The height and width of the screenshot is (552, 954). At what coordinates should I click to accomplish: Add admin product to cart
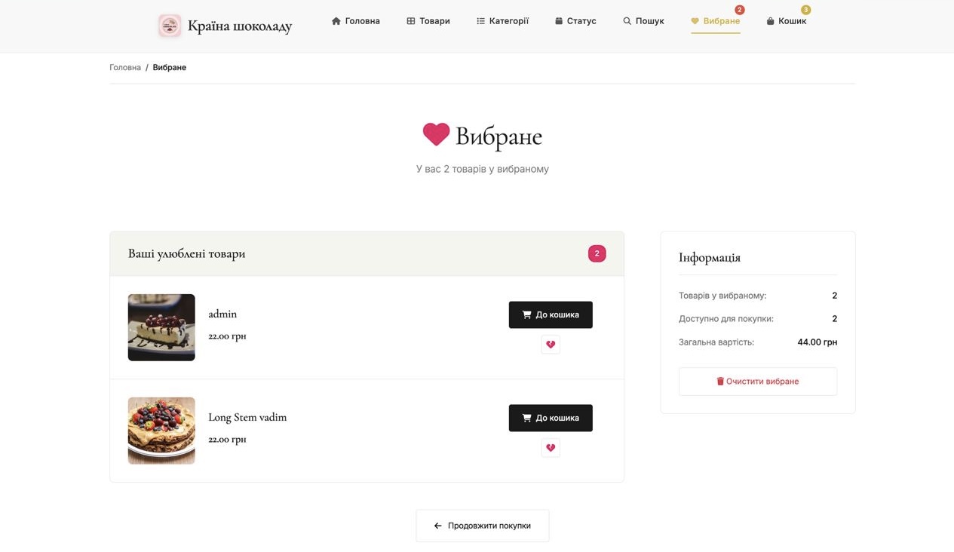pyautogui.click(x=551, y=314)
